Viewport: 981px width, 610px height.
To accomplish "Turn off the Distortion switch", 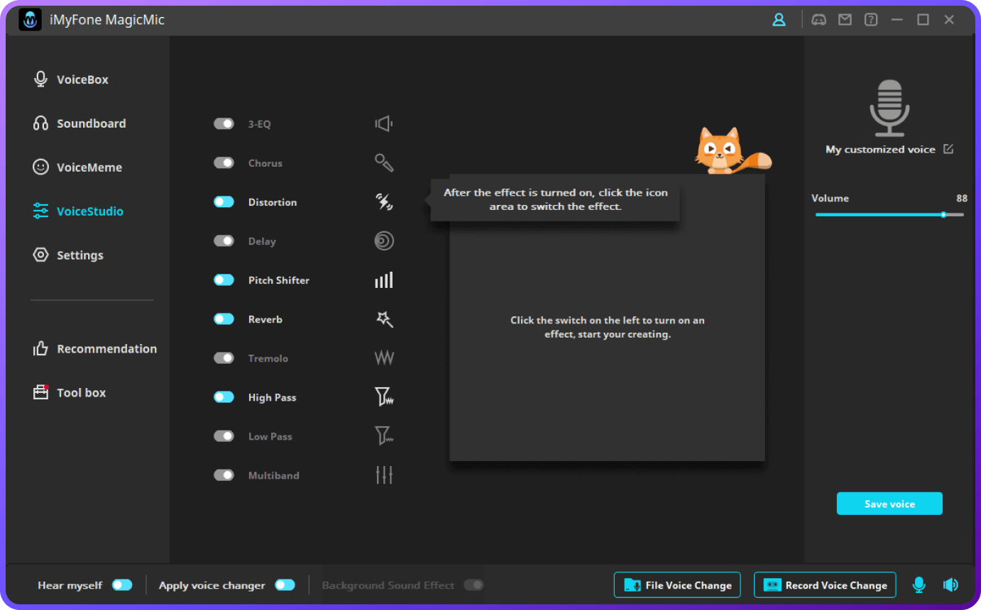I will point(224,202).
